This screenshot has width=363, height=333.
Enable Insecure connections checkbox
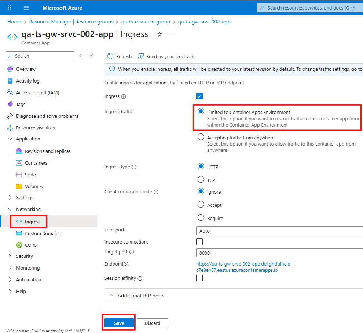(x=199, y=242)
